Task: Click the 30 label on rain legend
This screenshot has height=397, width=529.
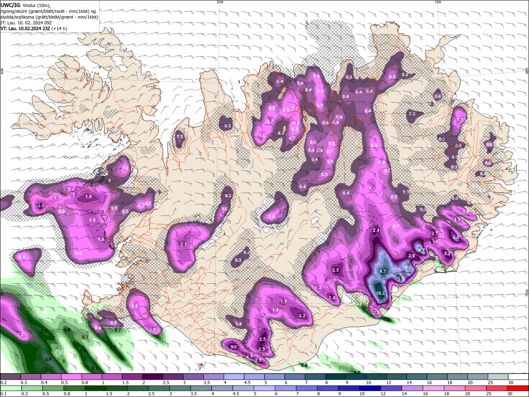Action: 511,394
